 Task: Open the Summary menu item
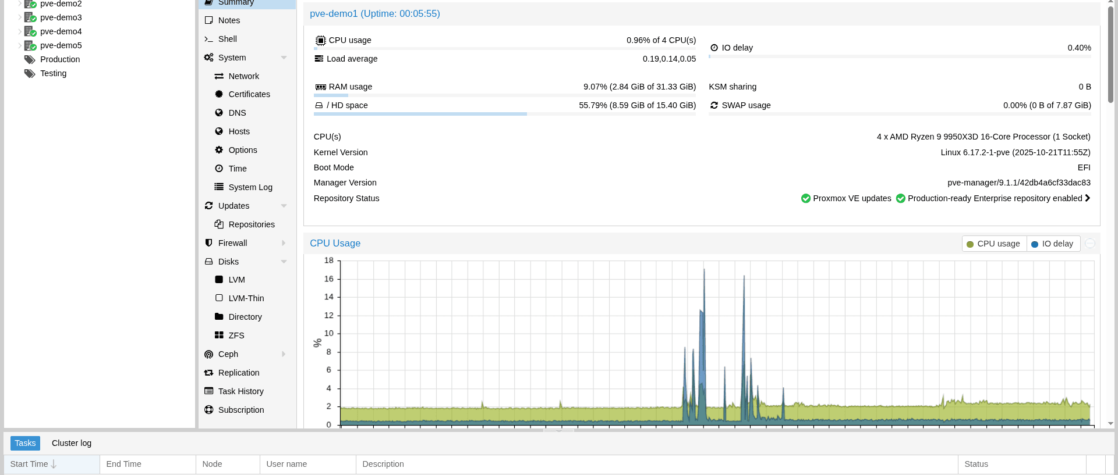[247, 3]
